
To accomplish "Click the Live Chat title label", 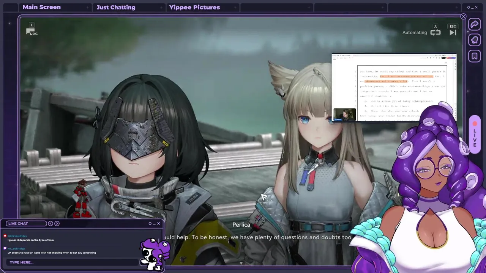I will pos(26,223).
